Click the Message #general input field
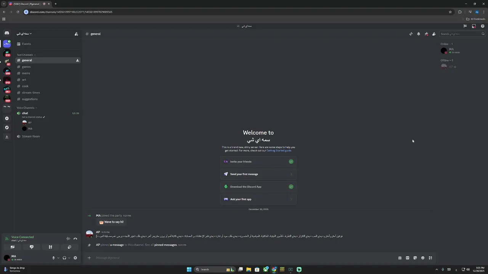This screenshot has height=274, width=488. point(244,258)
